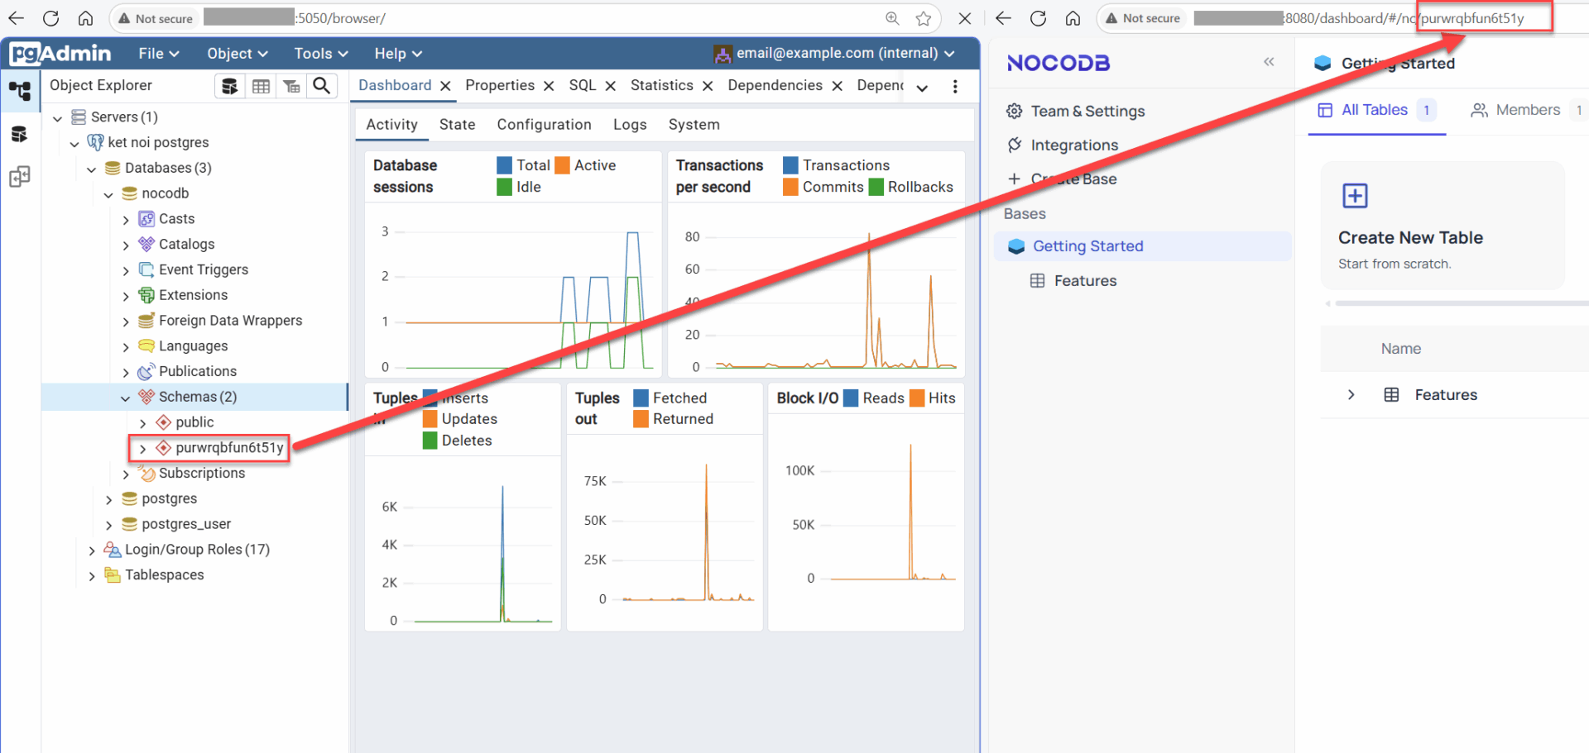Open the email@example.com user menu
The width and height of the screenshot is (1589, 753).
pos(833,54)
